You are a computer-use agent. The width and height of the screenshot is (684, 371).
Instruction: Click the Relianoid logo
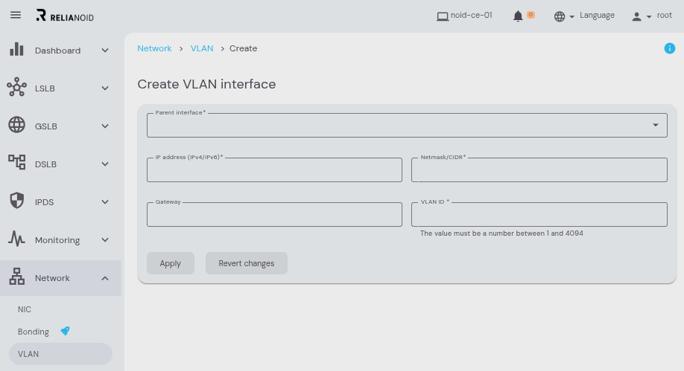tap(65, 16)
